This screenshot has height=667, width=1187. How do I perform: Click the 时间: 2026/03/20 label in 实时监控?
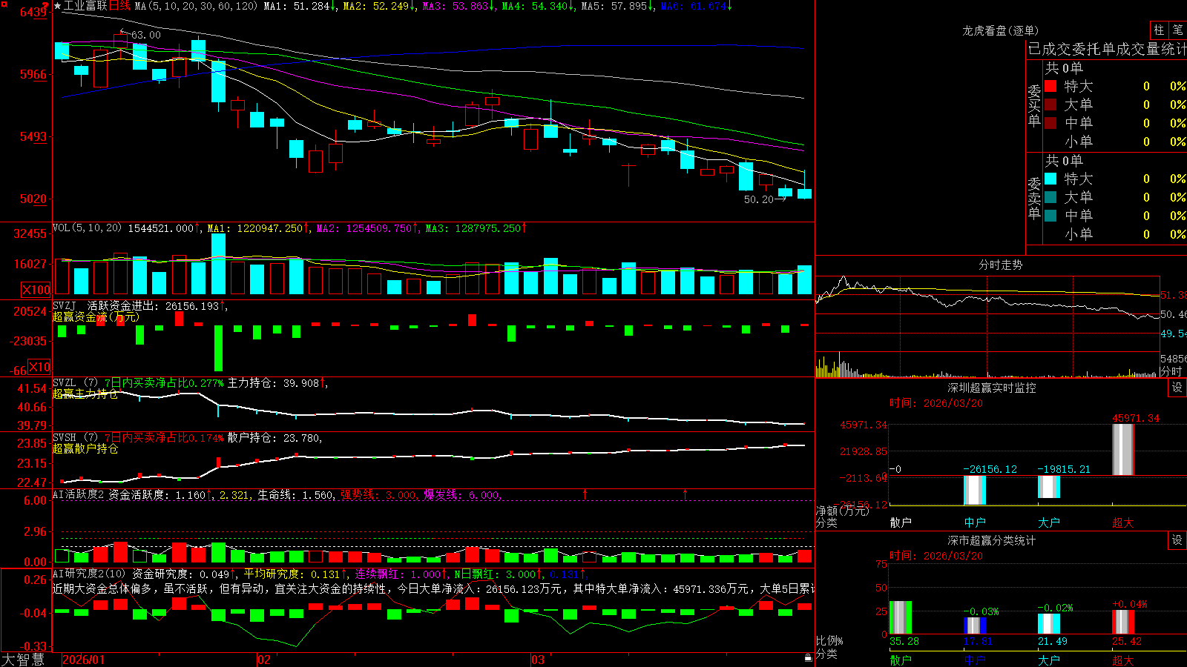tap(936, 404)
